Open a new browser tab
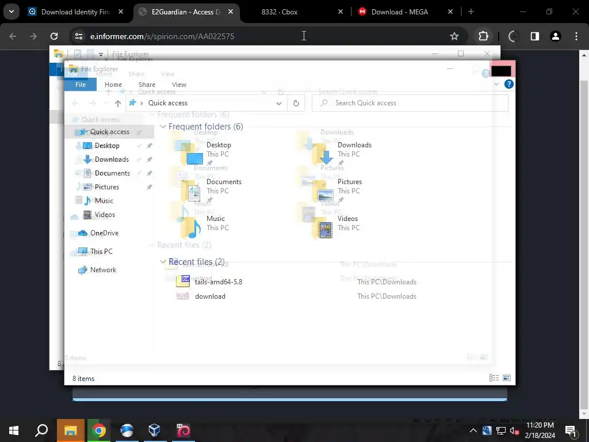Screen dimensions: 589x442 click(x=471, y=12)
